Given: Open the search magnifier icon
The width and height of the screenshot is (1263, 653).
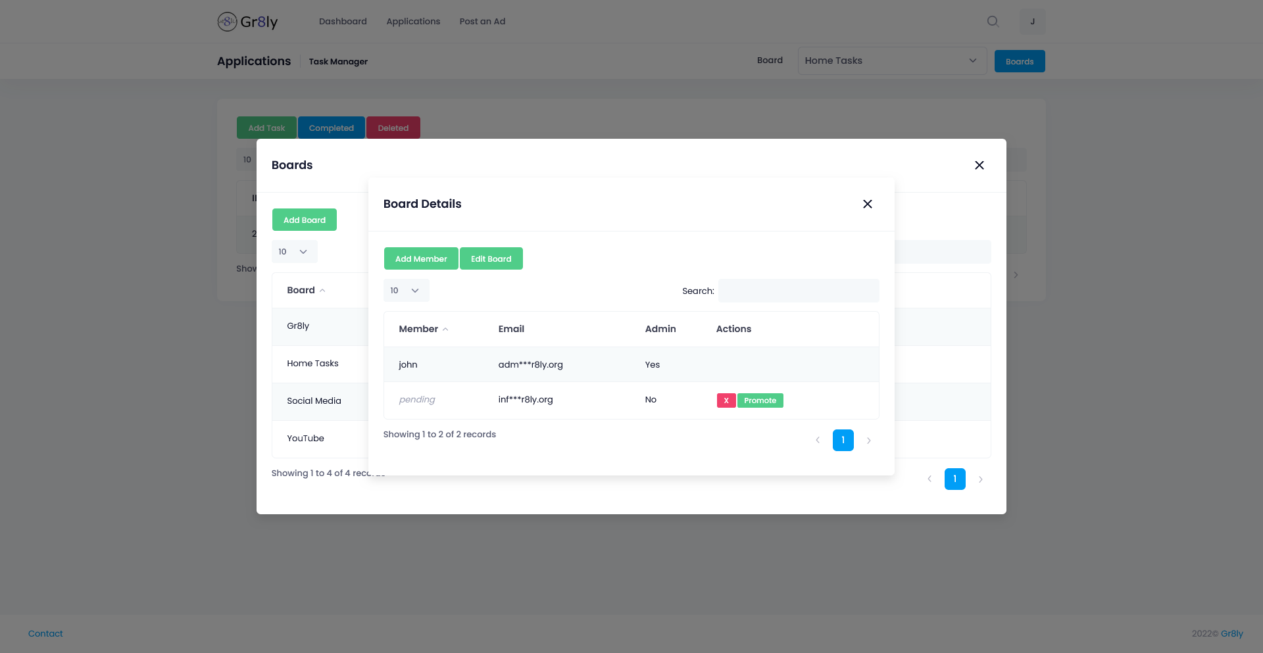Looking at the screenshot, I should 993,21.
